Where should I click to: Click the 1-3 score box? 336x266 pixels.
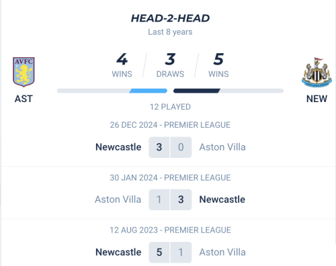[x=170, y=199]
